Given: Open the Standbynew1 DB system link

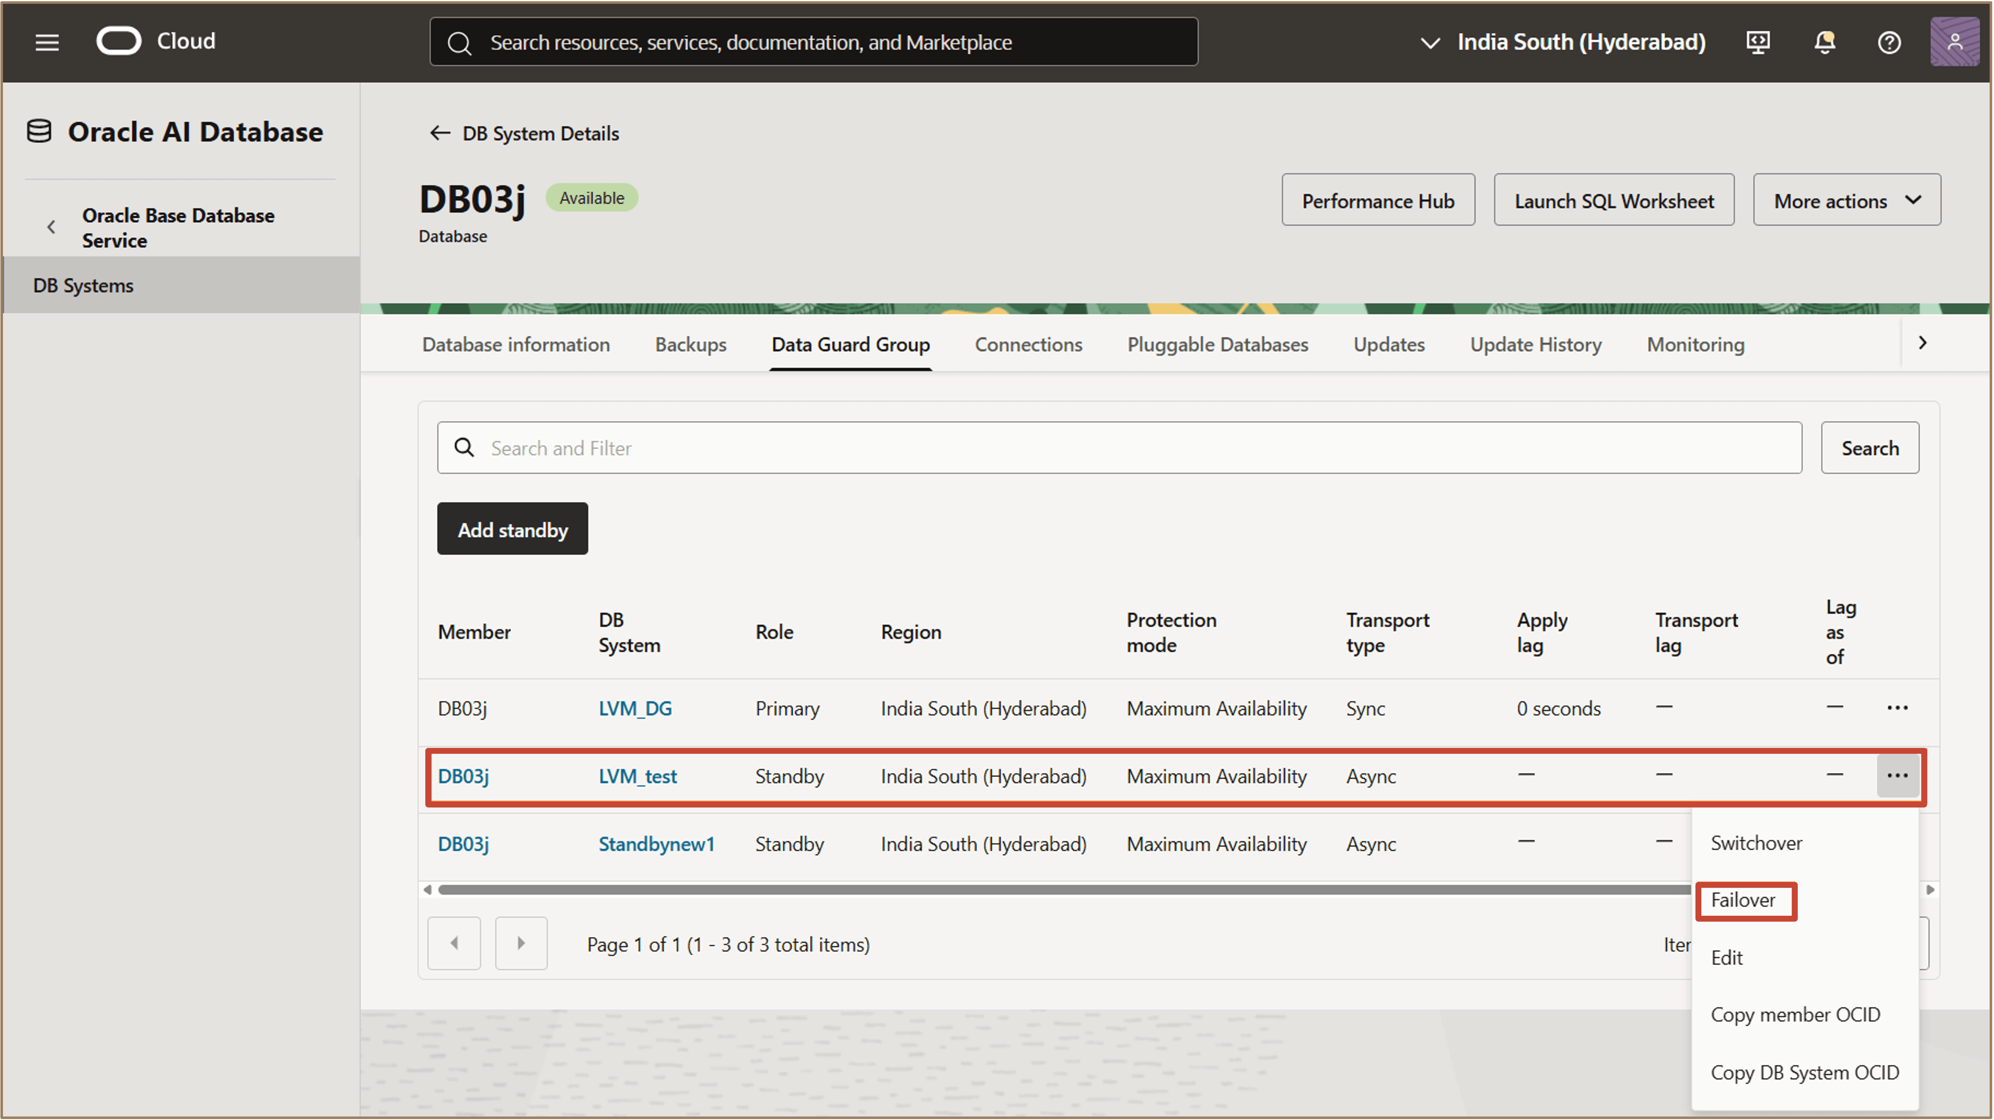Looking at the screenshot, I should click(x=656, y=843).
